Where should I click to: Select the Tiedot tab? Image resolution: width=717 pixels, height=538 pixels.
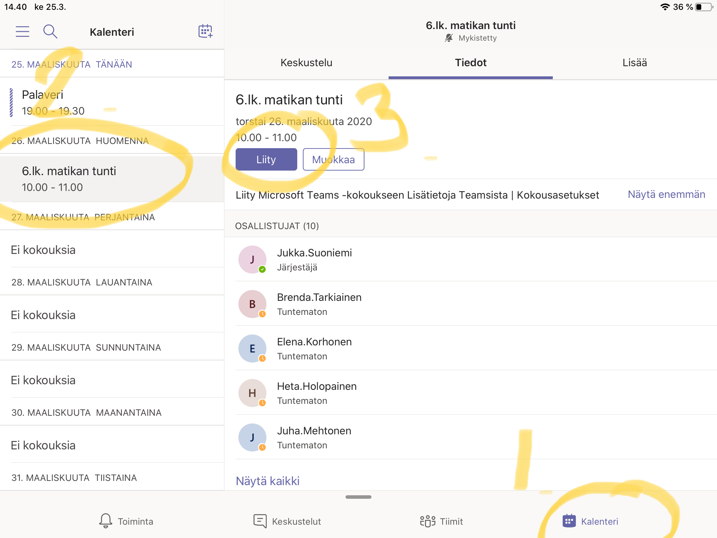tap(471, 63)
